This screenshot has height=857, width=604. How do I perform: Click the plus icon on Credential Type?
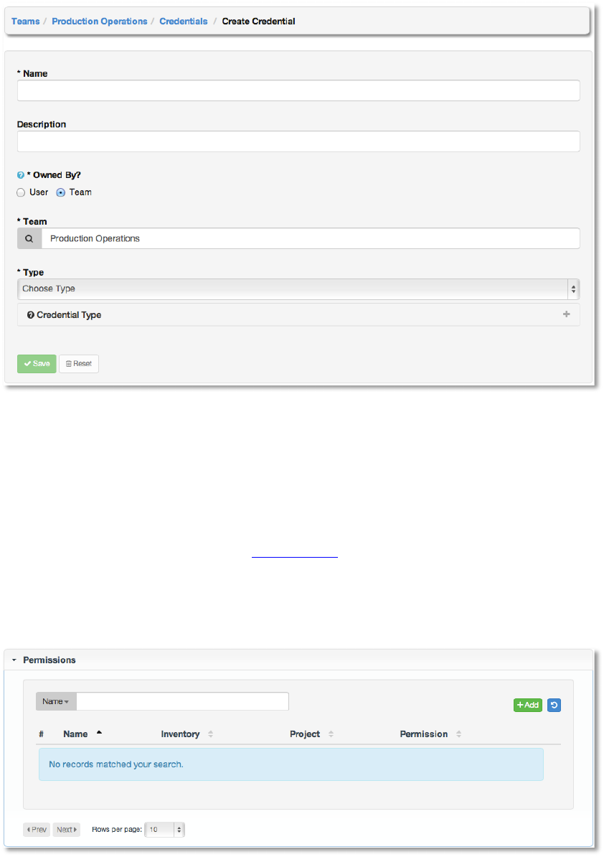[x=567, y=314]
